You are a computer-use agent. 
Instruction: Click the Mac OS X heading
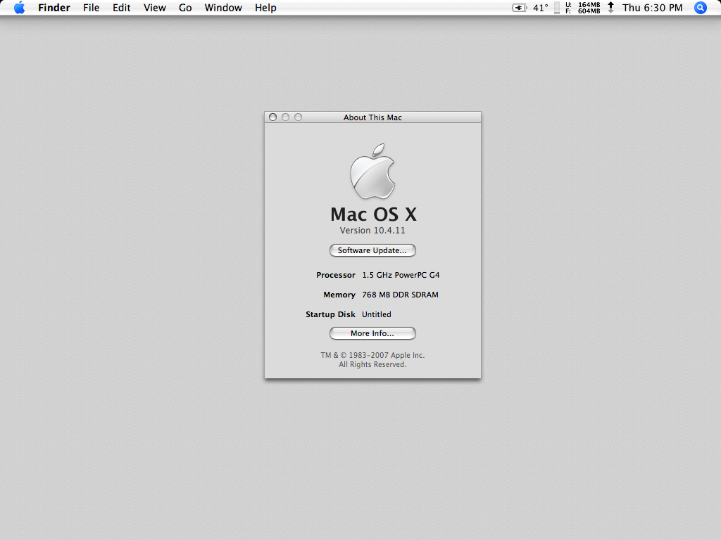point(373,214)
